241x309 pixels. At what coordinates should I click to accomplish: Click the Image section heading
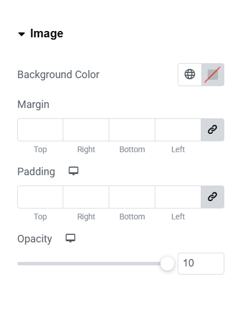click(x=47, y=33)
